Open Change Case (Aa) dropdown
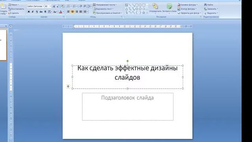The width and height of the screenshot is (252, 142). pyautogui.click(x=55, y=11)
